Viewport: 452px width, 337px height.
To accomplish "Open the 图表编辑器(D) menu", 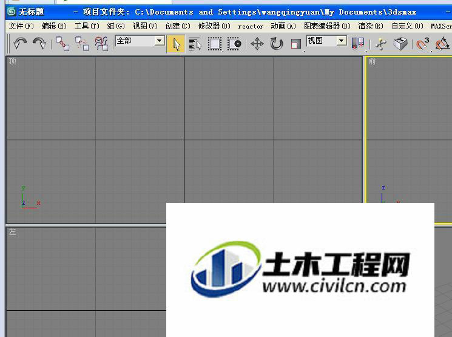I will coord(327,26).
